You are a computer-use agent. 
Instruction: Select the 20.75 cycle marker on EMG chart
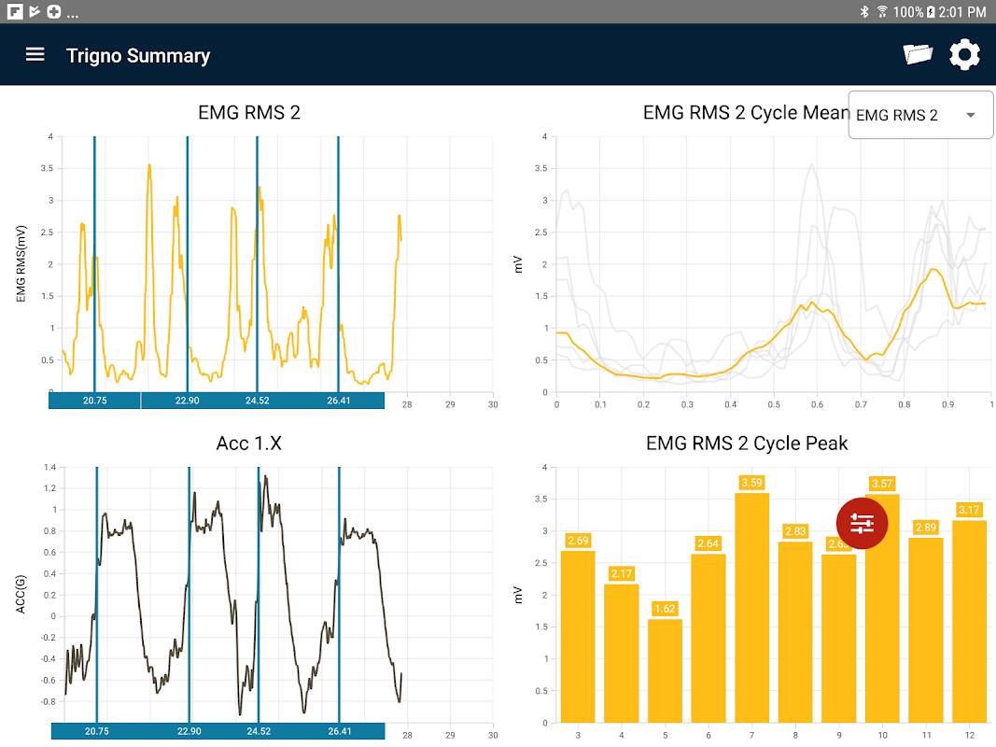[94, 401]
